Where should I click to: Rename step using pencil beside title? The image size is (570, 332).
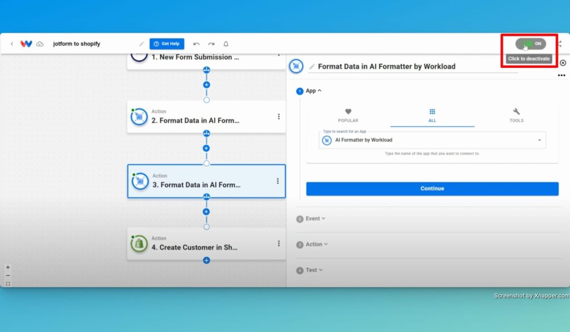click(312, 67)
